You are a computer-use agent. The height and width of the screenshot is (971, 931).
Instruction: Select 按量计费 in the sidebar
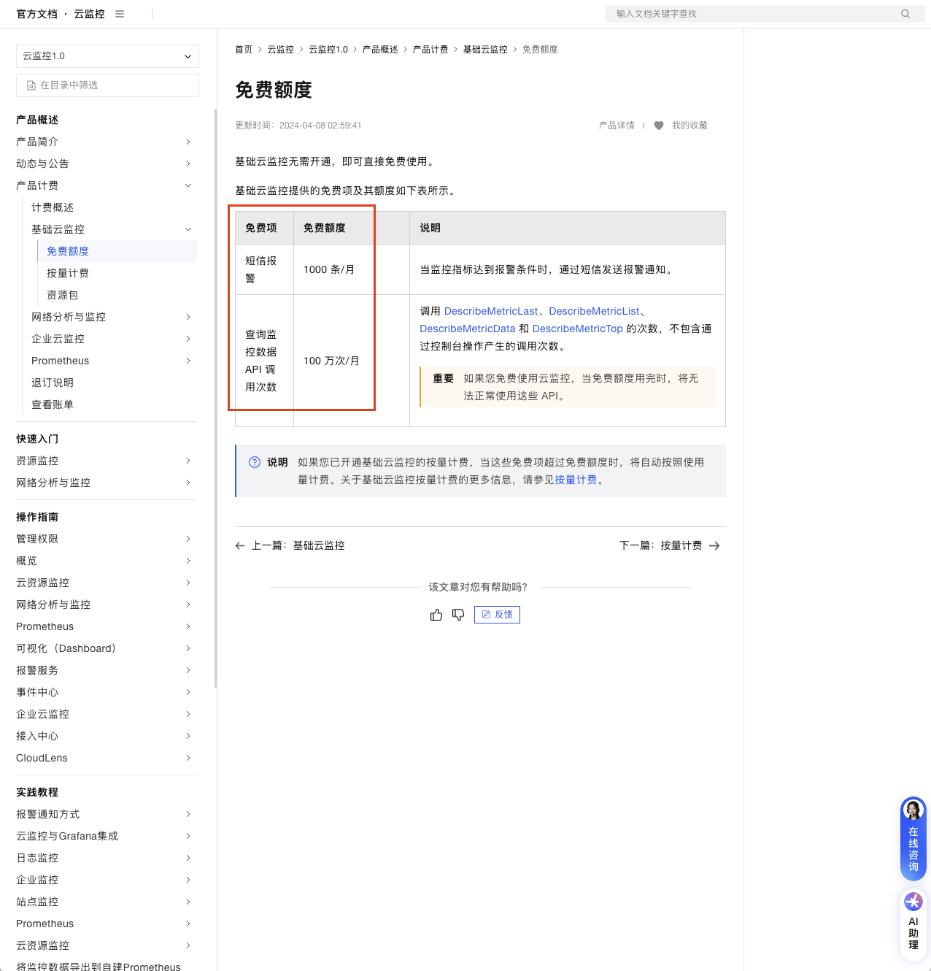click(x=68, y=273)
